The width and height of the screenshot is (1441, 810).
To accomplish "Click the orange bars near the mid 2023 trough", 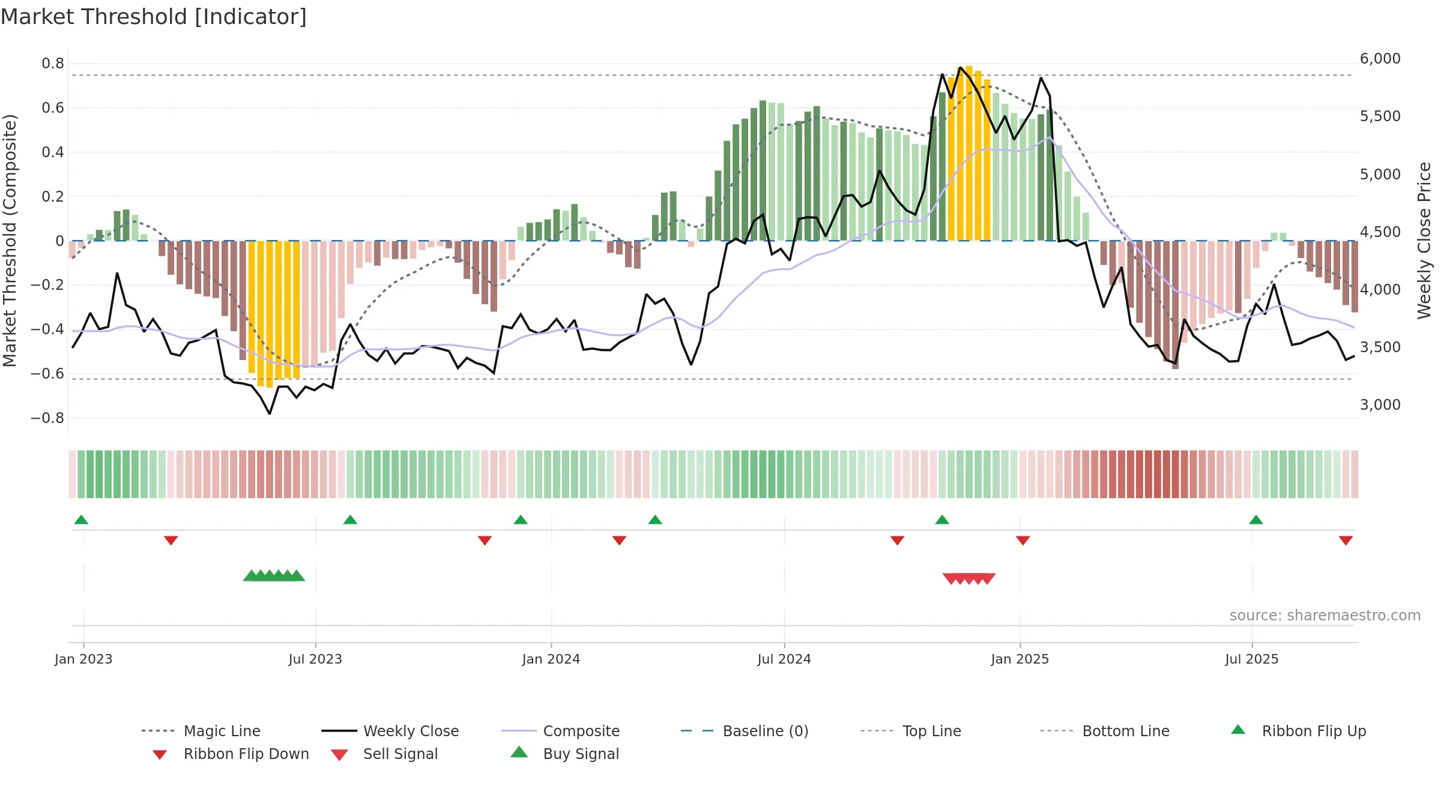I will coord(274,314).
